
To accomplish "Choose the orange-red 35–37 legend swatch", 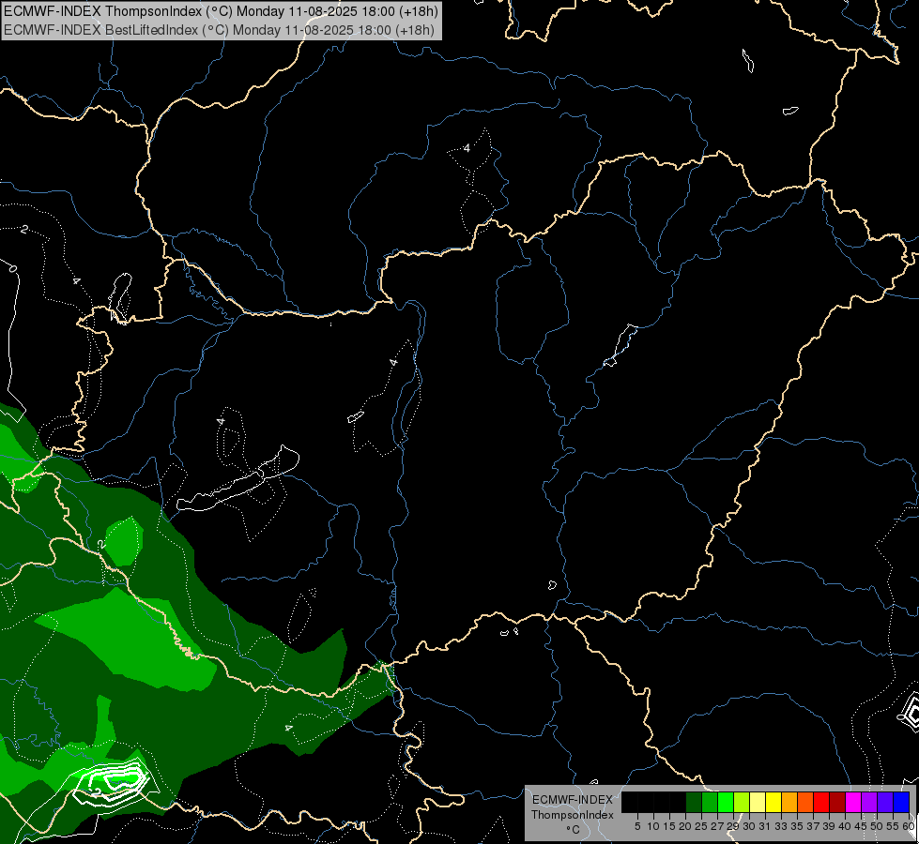I will [x=805, y=802].
